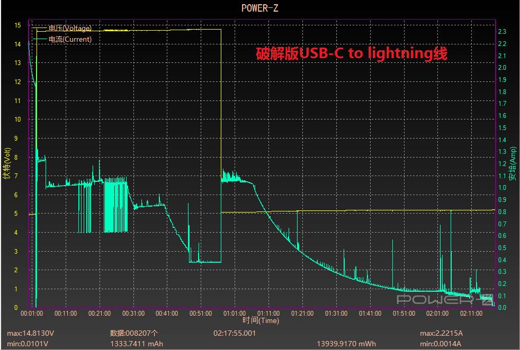Click the 10 volt axis tick

[x=17, y=119]
